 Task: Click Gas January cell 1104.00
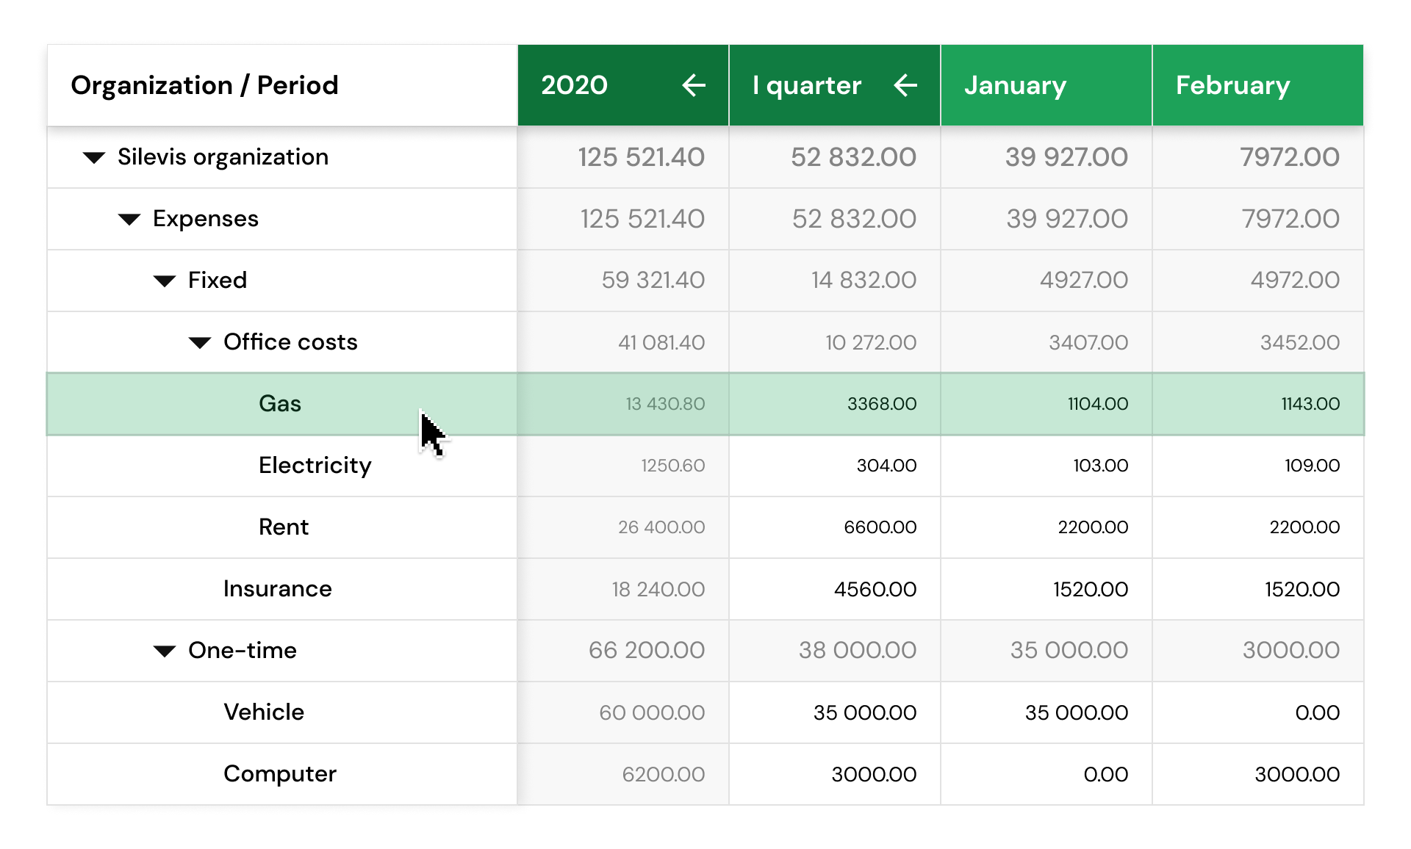tap(1097, 403)
